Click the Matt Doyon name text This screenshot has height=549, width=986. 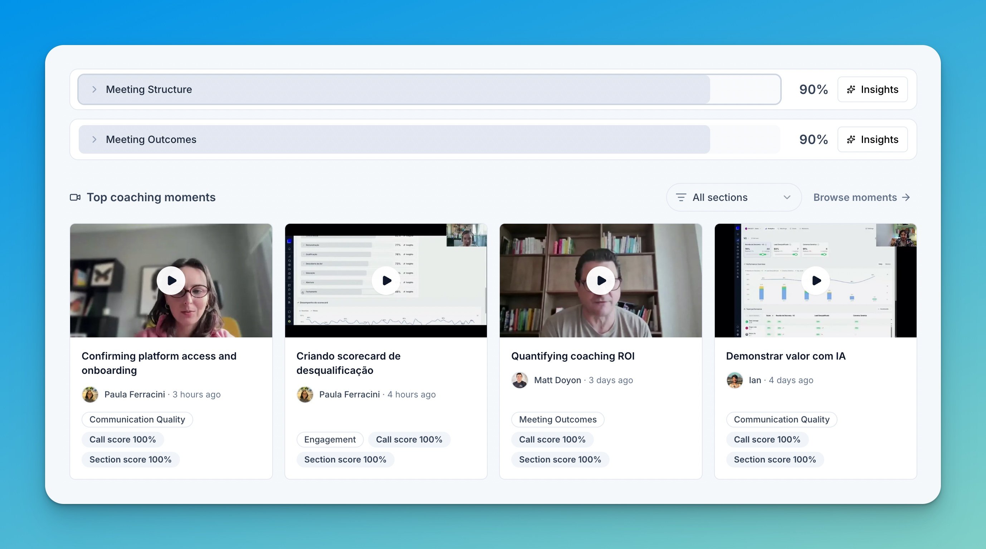click(557, 380)
